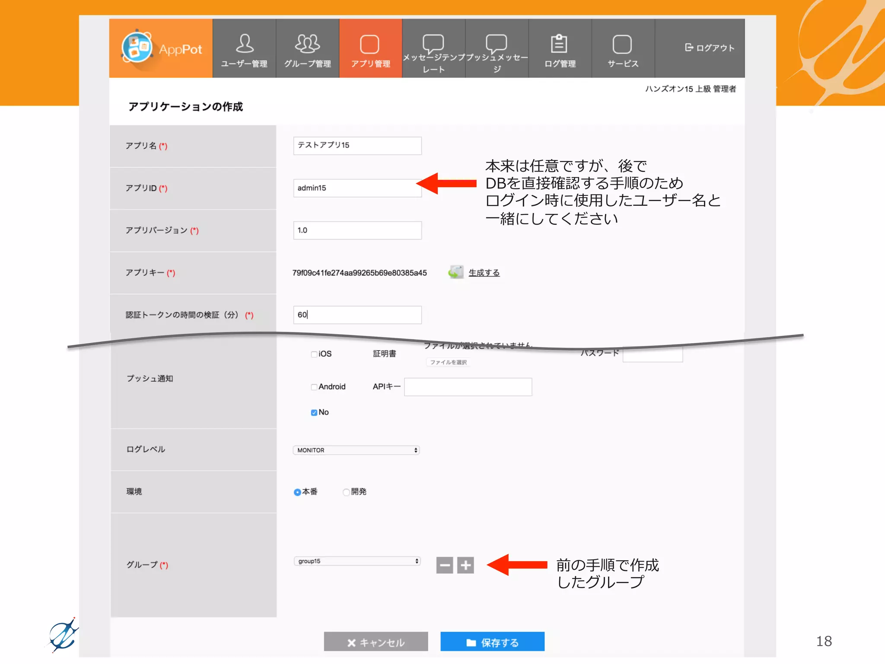885x664 pixels.
Task: Click the 保存する button
Action: tap(493, 642)
